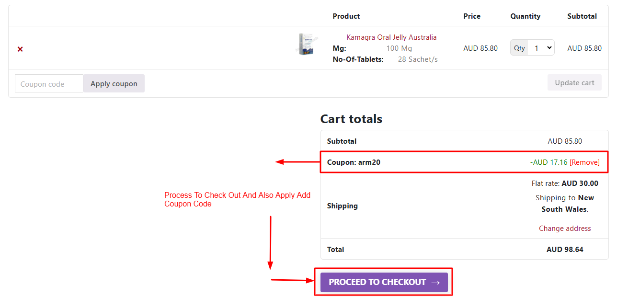Focus the Coupon code input field
The width and height of the screenshot is (617, 297).
pyautogui.click(x=49, y=84)
